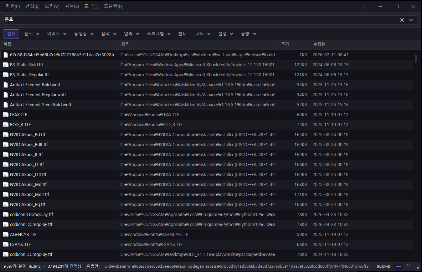Click 9,597개 결과 count in status bar
Image resolution: width=422 pixels, height=272 pixels.
[x=15, y=266]
